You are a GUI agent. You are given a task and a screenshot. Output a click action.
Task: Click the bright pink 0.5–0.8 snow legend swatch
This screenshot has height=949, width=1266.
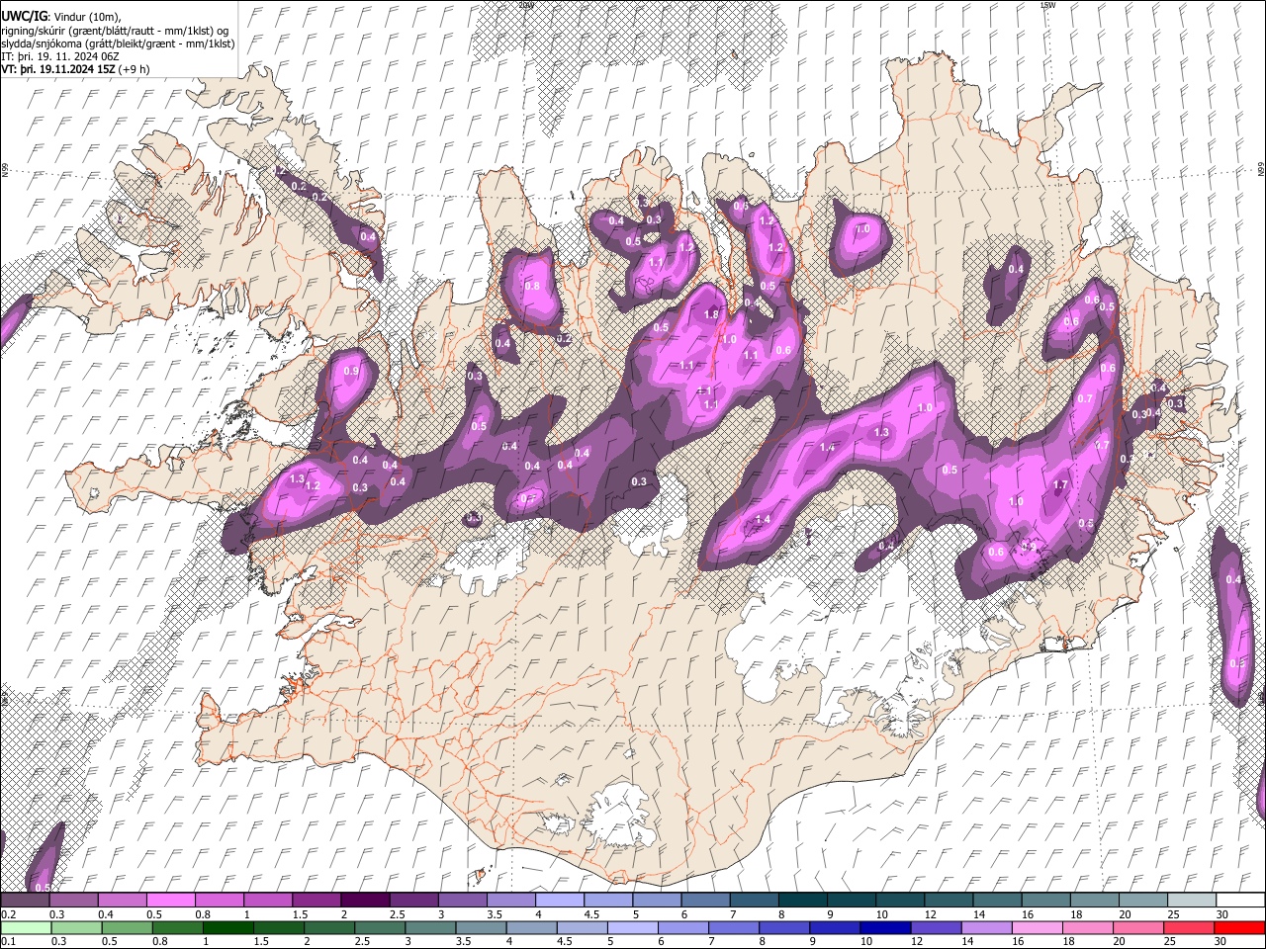coord(170,900)
